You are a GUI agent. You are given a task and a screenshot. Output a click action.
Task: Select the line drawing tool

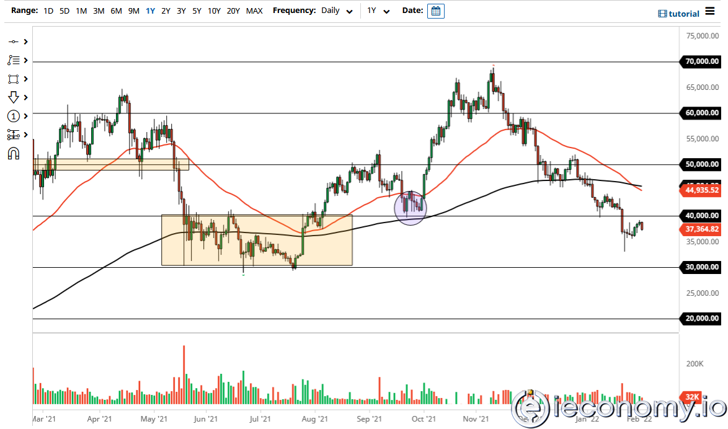[x=14, y=42]
